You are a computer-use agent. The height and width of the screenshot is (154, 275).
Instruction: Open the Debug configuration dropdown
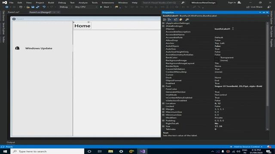66,7
